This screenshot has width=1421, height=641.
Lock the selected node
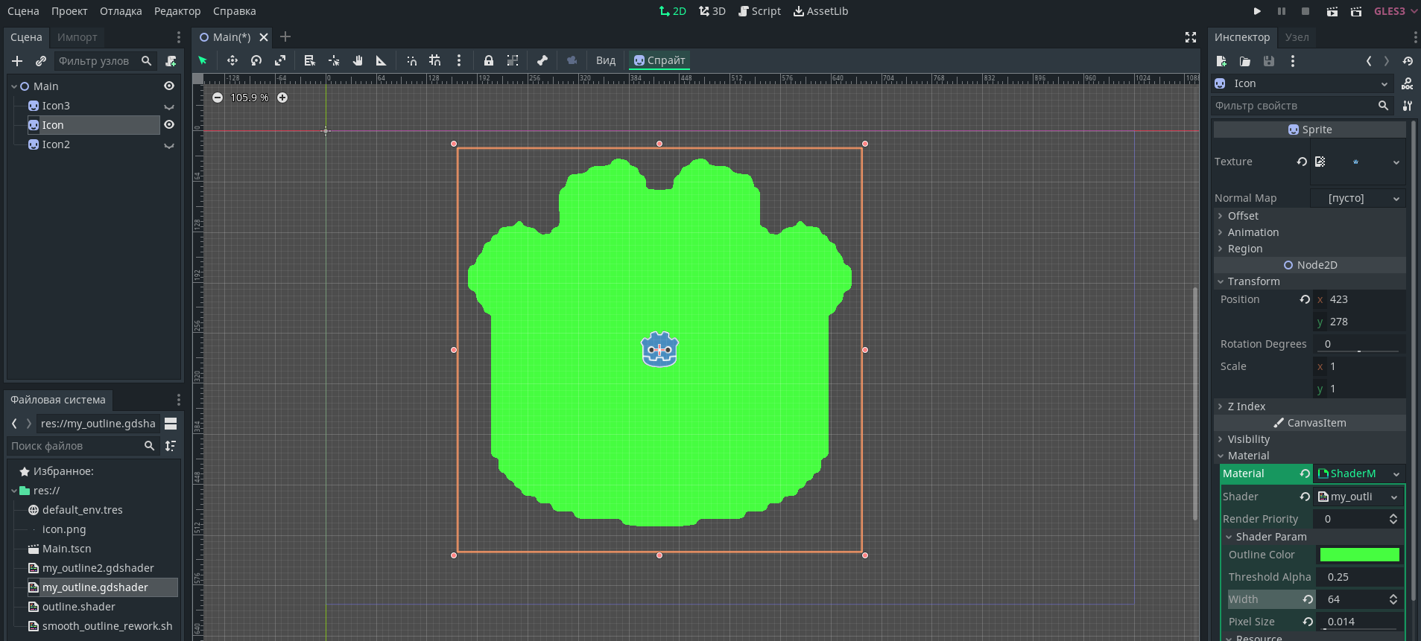click(x=488, y=60)
